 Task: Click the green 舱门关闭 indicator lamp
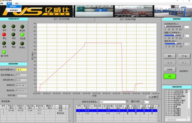point(4,52)
